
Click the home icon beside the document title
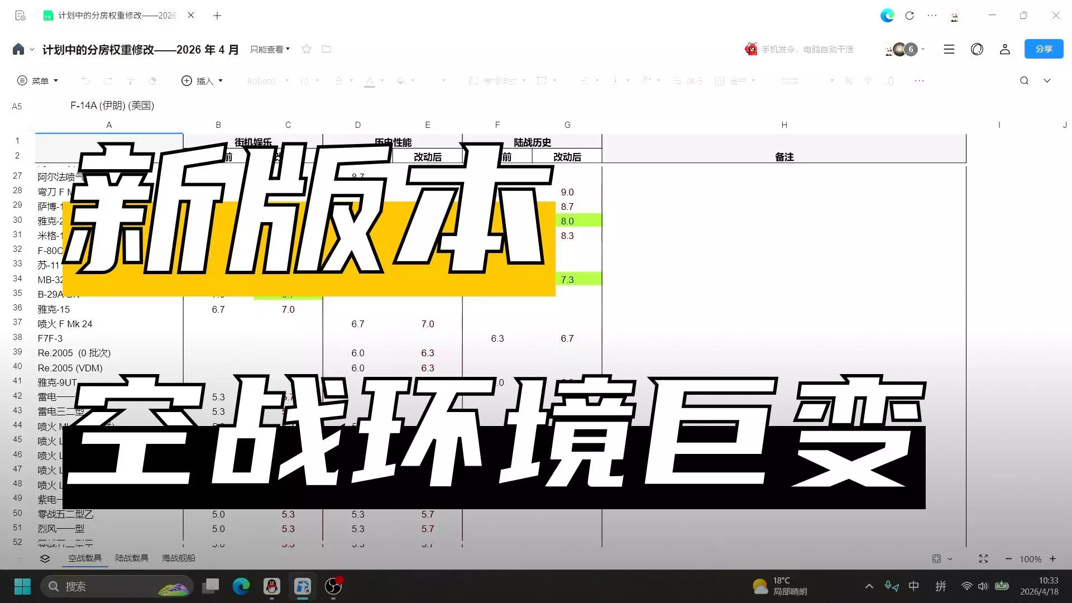pos(18,49)
